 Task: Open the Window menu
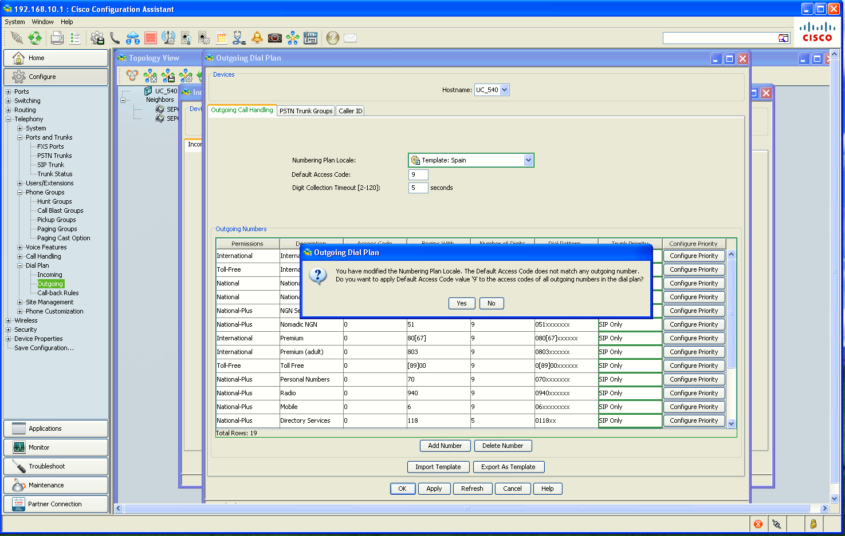[42, 22]
